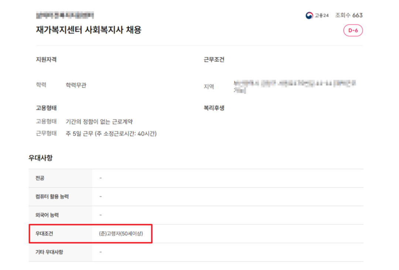Click the 외국어 능력 row label
Viewport: 399px width, 270px height.
45,215
